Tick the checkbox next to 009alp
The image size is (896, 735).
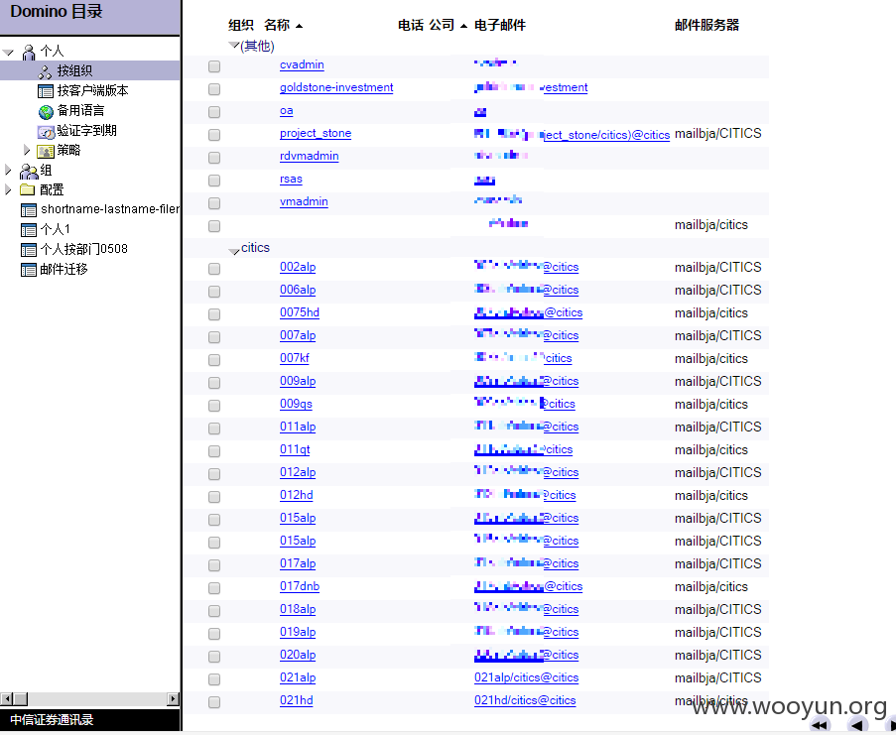[x=214, y=383]
